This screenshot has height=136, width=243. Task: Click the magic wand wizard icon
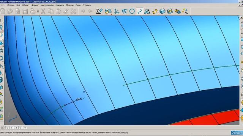tap(185, 11)
